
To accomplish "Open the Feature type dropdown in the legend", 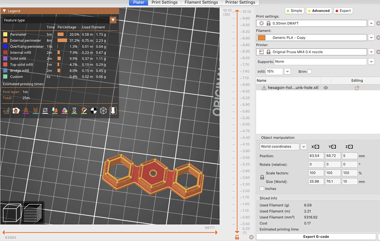I will tap(112, 20).
